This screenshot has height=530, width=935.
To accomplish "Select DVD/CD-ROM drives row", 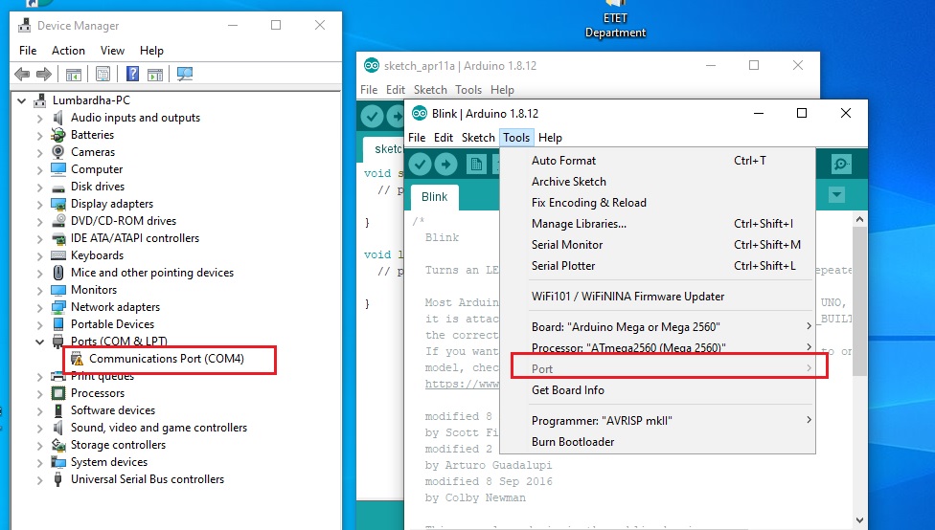I will [x=124, y=221].
